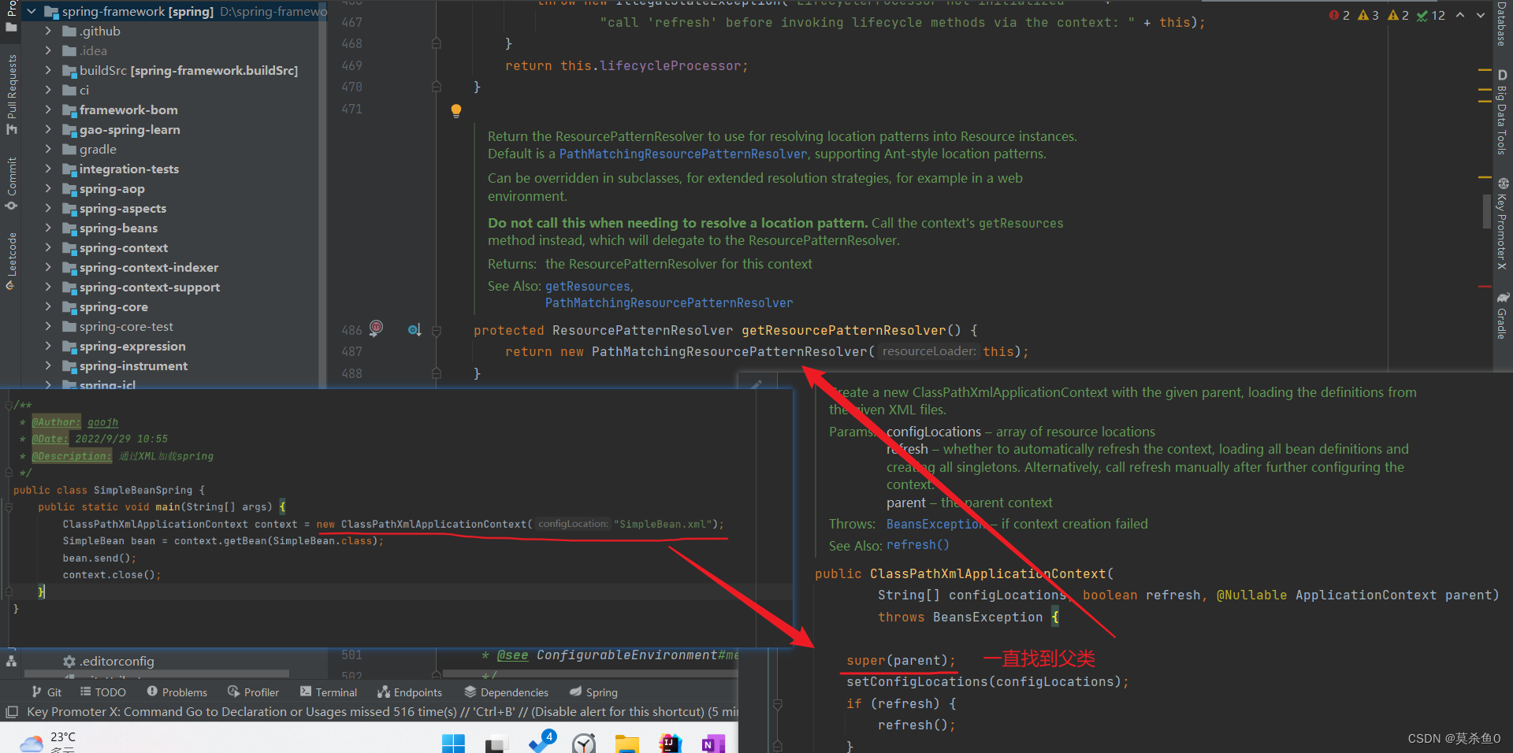This screenshot has width=1513, height=753.
Task: Switch to IntelliJ IDEA in taskbar
Action: pos(670,743)
